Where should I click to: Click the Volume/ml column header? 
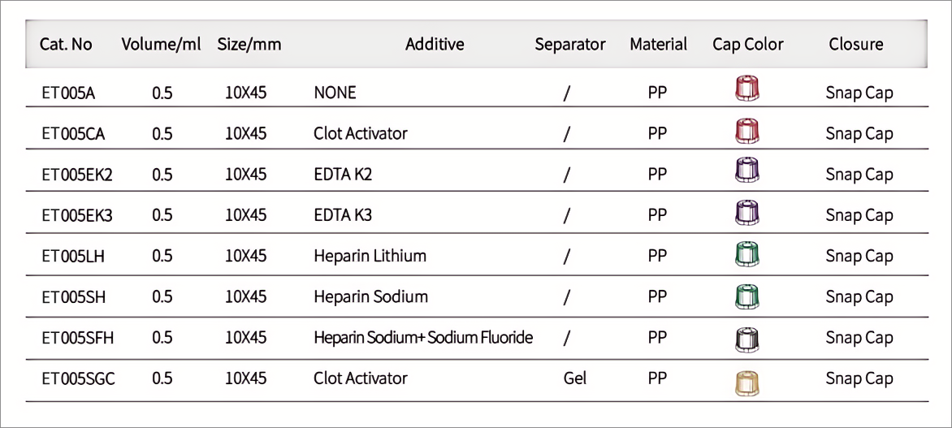[162, 44]
